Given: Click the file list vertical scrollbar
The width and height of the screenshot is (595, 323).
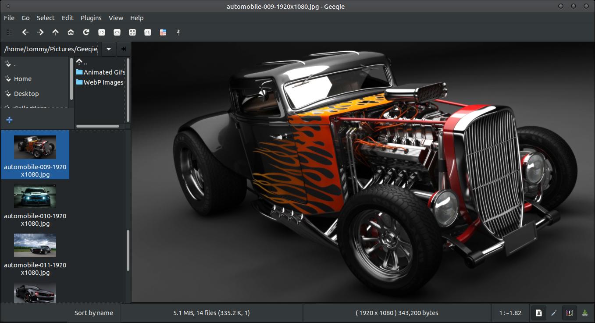Looking at the screenshot, I should (x=128, y=251).
